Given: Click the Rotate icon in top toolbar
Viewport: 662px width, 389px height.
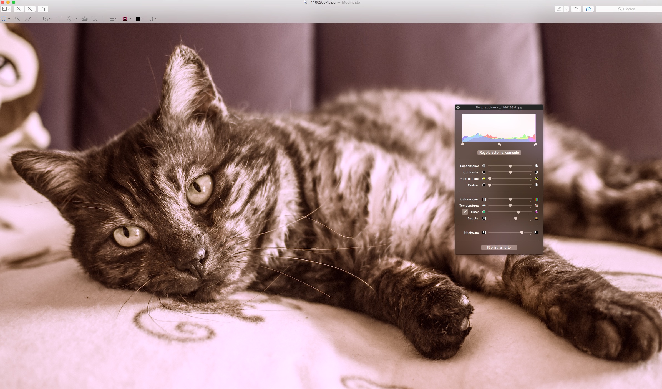Looking at the screenshot, I should pos(576,9).
